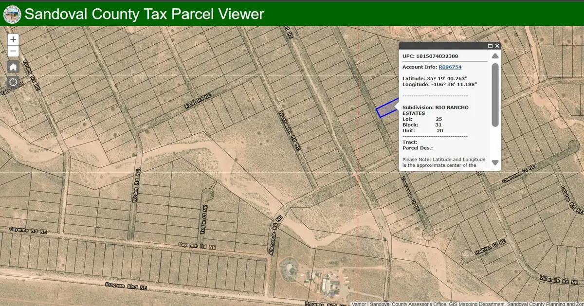Close the parcel info popup

497,46
